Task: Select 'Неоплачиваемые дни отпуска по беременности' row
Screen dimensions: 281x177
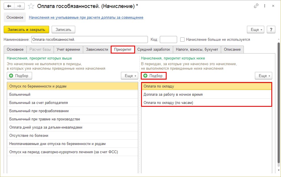Action: point(72,144)
